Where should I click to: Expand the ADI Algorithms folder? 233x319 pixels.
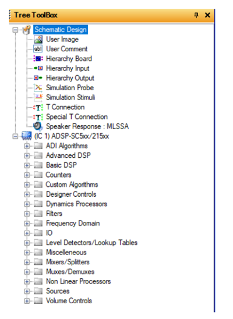tap(27, 146)
